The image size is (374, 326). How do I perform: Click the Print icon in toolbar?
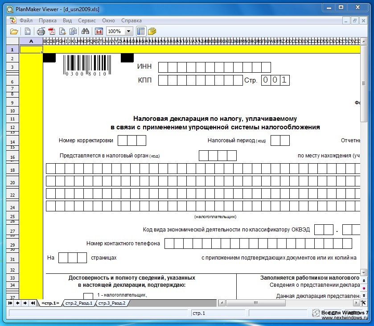pyautogui.click(x=41, y=31)
